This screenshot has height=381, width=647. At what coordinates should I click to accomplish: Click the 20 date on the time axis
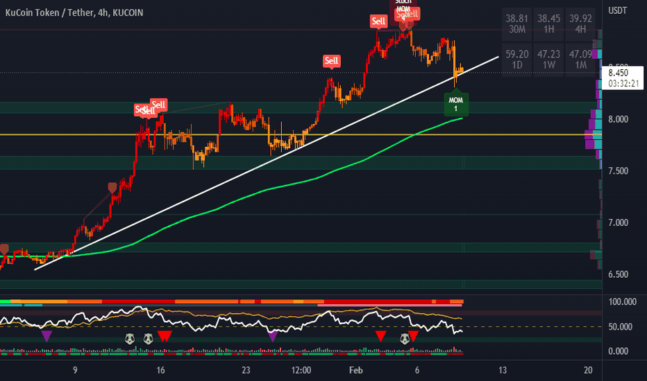(x=588, y=371)
